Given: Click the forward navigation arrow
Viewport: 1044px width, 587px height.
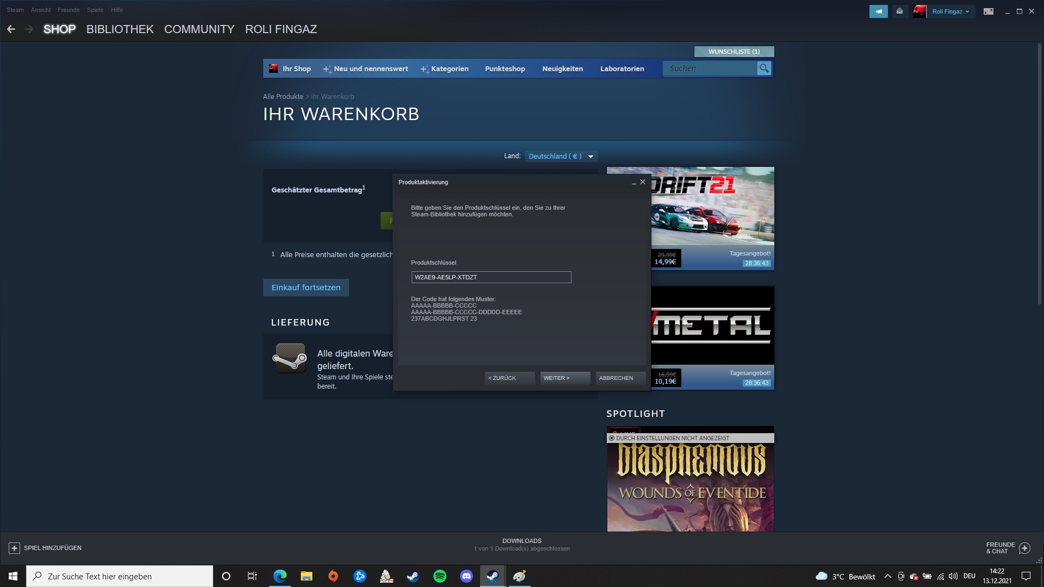Looking at the screenshot, I should click(x=29, y=29).
